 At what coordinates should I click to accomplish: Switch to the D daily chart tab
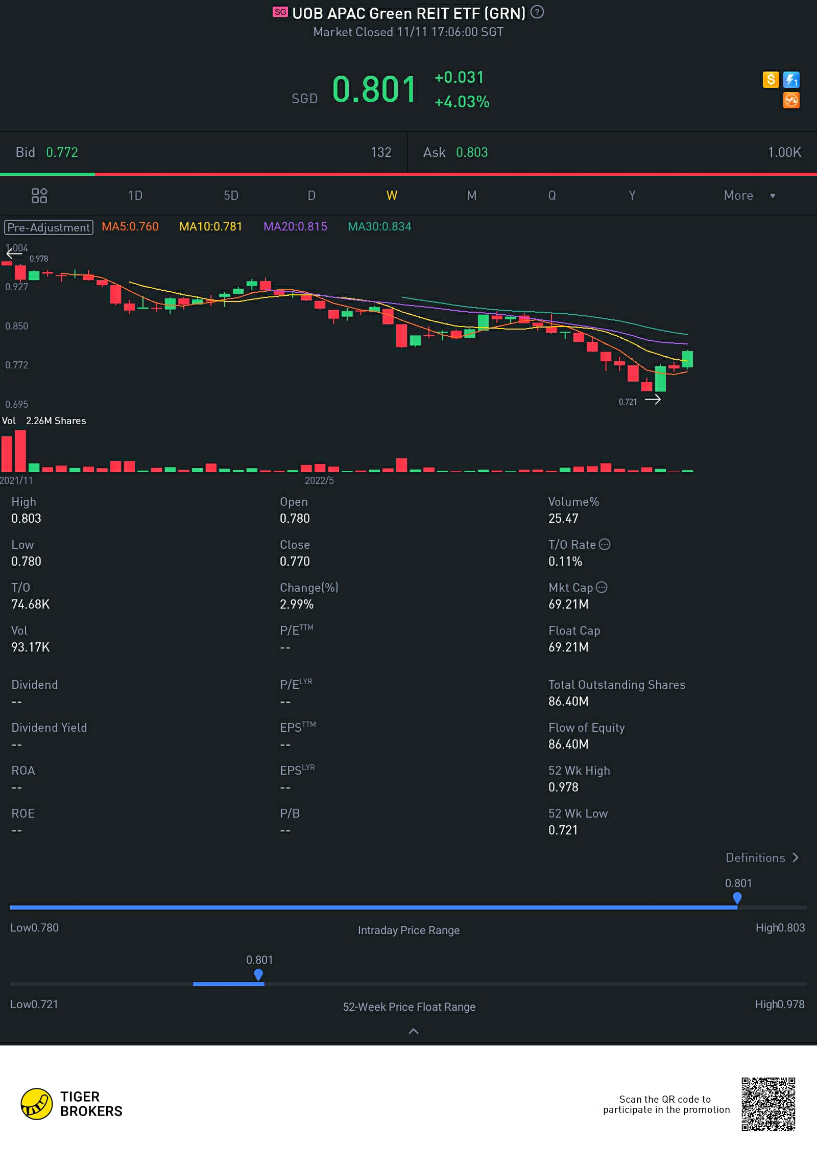click(x=311, y=195)
